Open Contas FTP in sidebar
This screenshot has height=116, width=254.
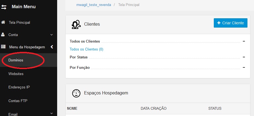18,101
